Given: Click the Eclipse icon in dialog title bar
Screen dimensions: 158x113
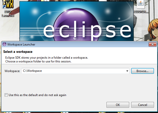Looking at the screenshot, I should (4, 44).
